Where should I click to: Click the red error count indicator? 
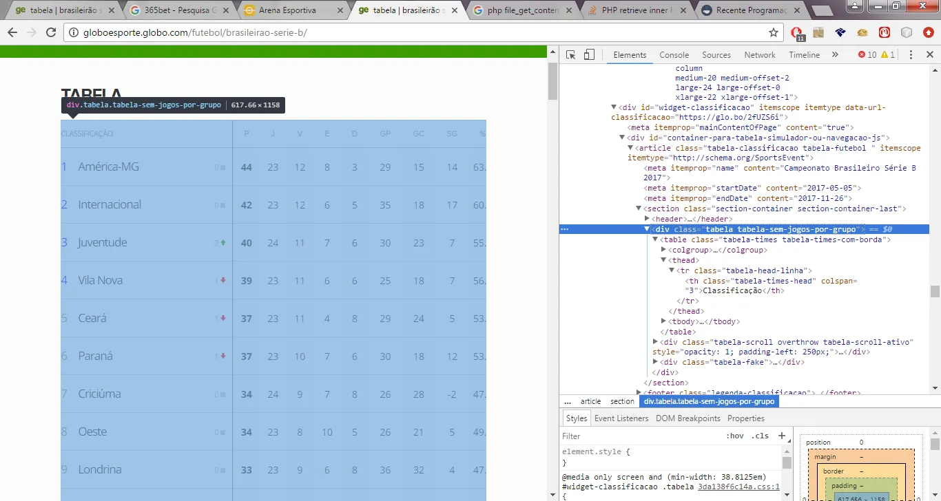(x=867, y=55)
